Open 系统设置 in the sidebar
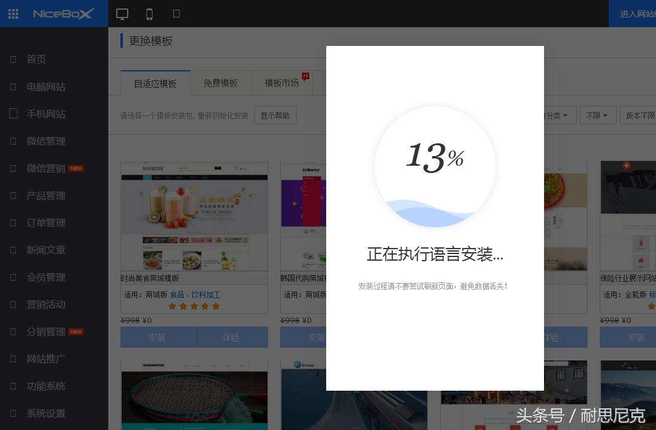656x430 pixels. (45, 413)
